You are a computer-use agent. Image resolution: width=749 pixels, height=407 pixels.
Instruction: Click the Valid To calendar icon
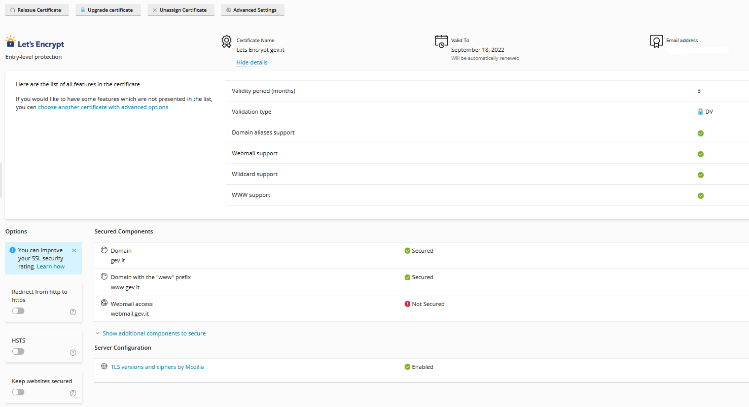(441, 42)
